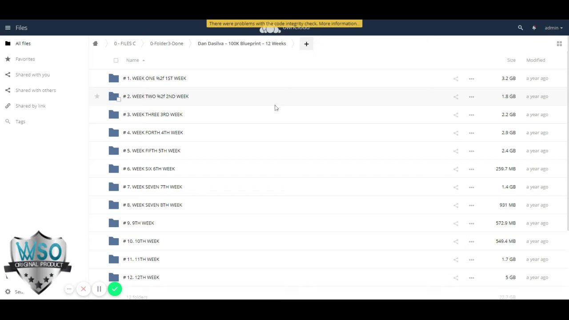This screenshot has width=569, height=320.
Task: Open folder # 12. 12TH WEEK
Action: coord(141,277)
